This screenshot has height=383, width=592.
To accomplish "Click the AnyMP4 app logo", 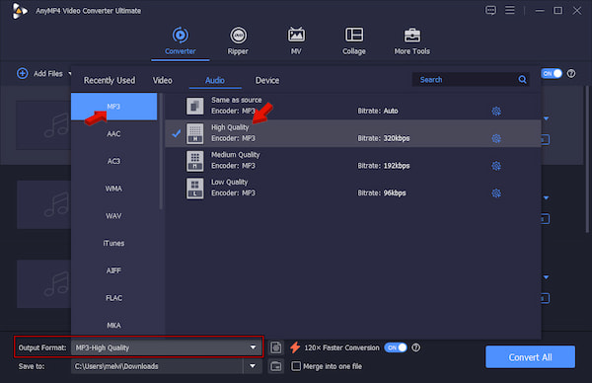I will (20, 11).
